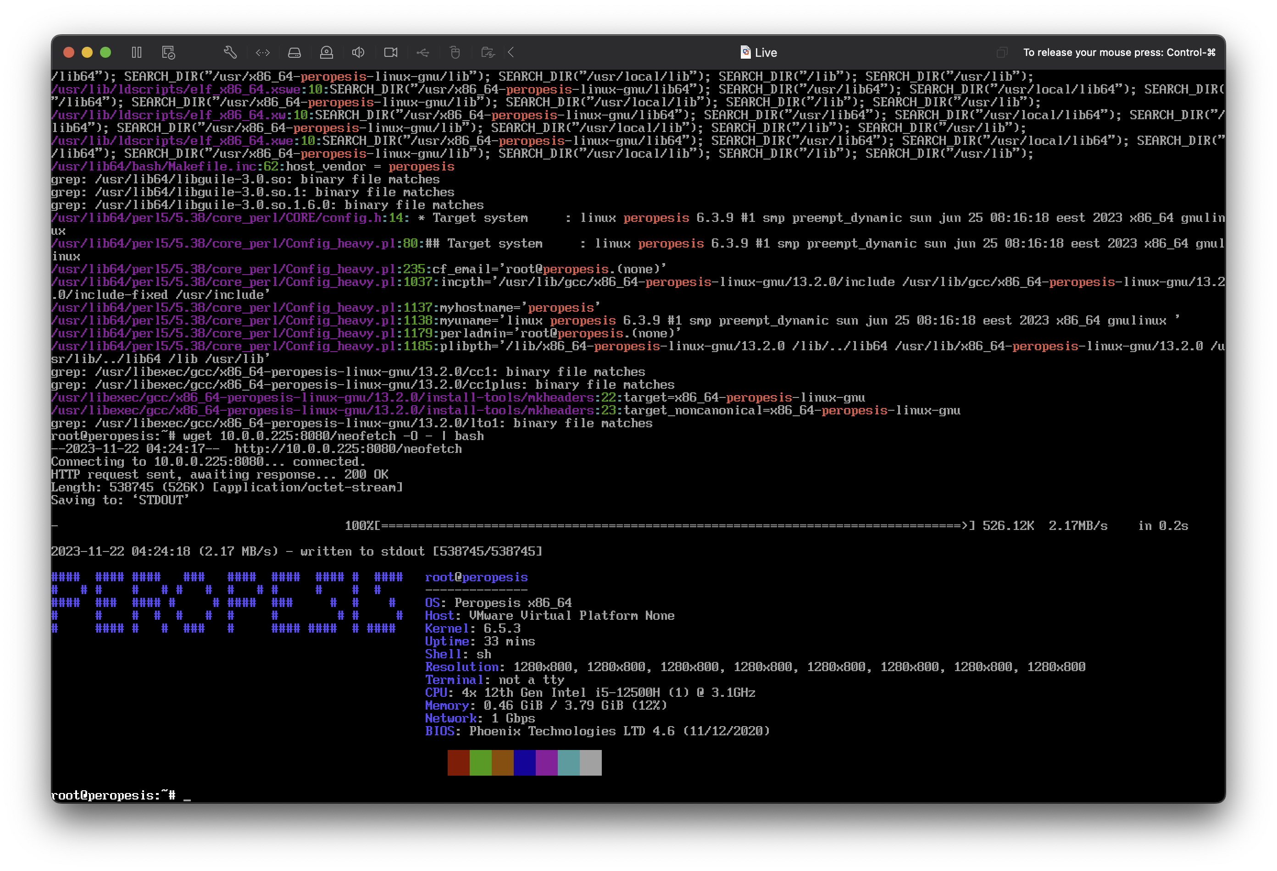Toggle the shared clipboard icon in the toolbar
1277x871 pixels.
pyautogui.click(x=488, y=52)
